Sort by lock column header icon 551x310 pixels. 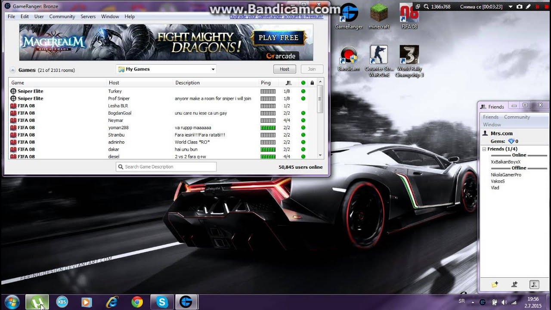tap(312, 83)
